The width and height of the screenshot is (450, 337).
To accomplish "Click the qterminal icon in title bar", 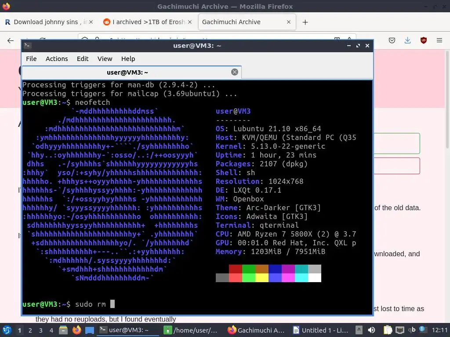I will (28, 46).
